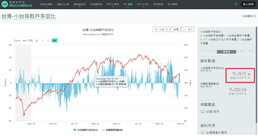The width and height of the screenshot is (258, 136).
Task: Click the 分享 share button
Action: pos(159,29)
